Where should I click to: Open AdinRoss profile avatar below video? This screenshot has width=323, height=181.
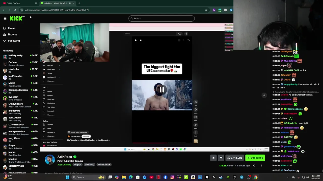pyautogui.click(x=50, y=160)
